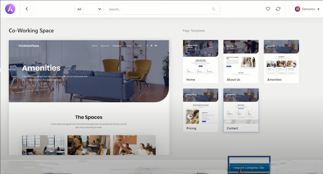Click the YouTube icon in the preview header
The image size is (323, 174).
pos(156,46)
